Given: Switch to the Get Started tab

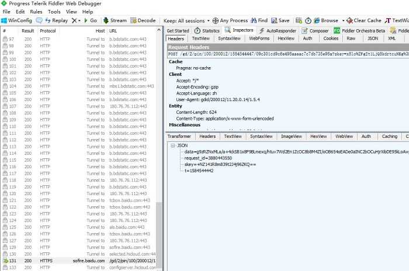Looking at the screenshot, I should (178, 31).
